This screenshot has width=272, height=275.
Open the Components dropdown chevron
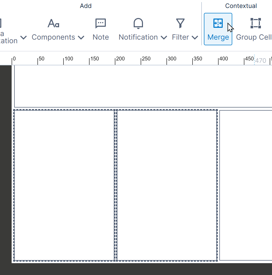tap(82, 37)
